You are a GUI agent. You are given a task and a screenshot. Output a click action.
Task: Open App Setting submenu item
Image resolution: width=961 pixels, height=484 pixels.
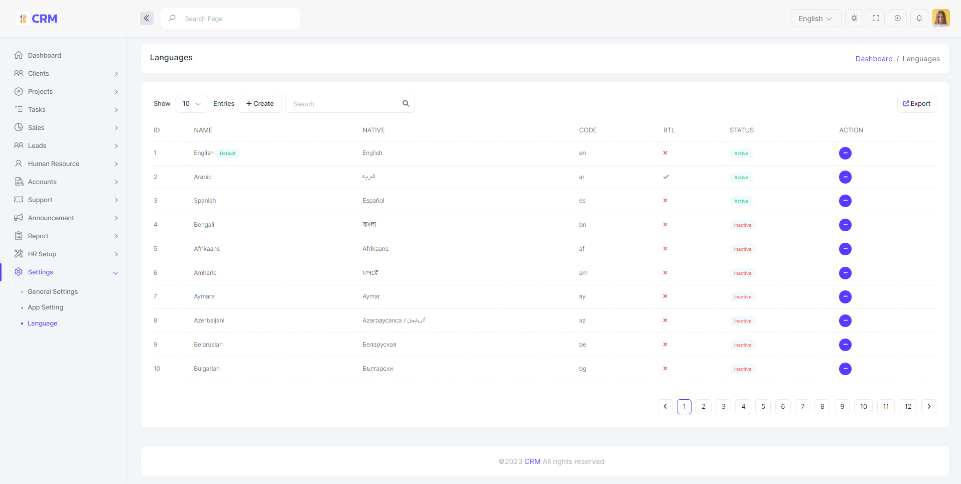(x=45, y=307)
